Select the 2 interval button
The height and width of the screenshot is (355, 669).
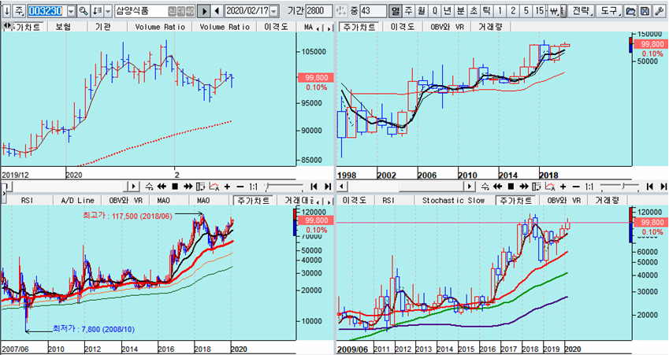(x=513, y=11)
